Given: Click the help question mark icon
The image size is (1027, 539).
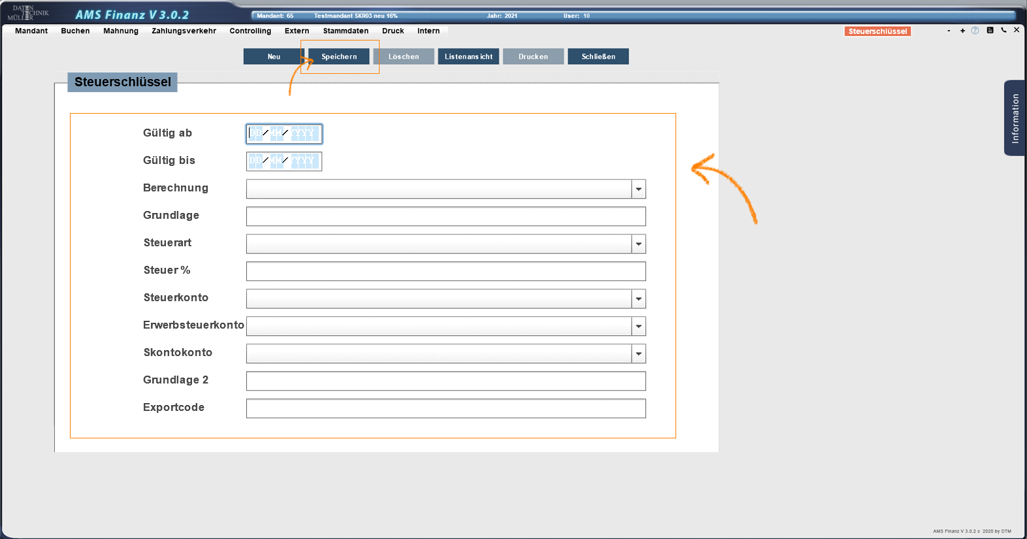Looking at the screenshot, I should point(975,31).
